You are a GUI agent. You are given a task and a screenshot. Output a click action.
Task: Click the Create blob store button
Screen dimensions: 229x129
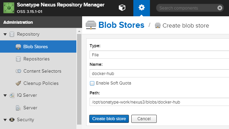109,119
